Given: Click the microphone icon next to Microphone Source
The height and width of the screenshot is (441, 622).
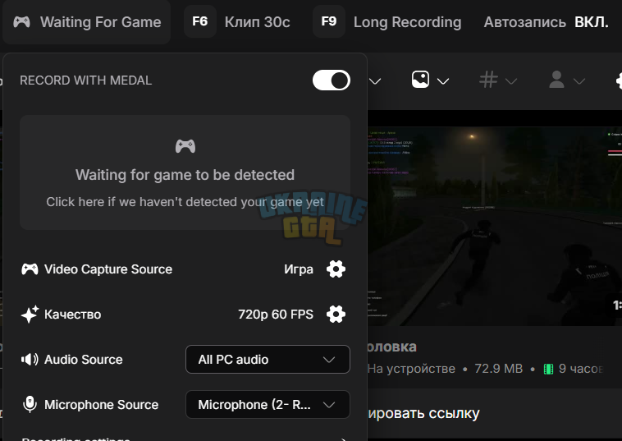Looking at the screenshot, I should click(30, 405).
